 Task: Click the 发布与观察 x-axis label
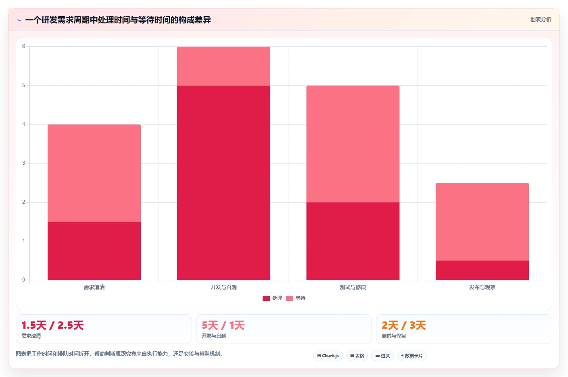[482, 287]
